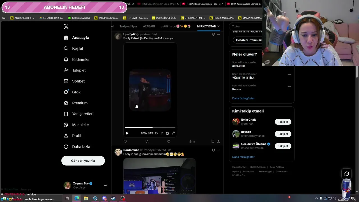Open more options on Upsify47 post
This screenshot has height=202, width=359.
218,34
